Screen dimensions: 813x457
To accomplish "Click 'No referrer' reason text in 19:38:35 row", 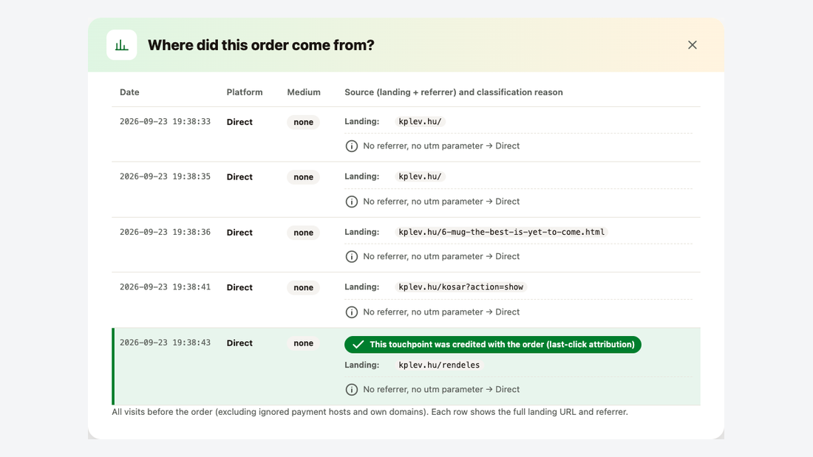I will (x=441, y=202).
